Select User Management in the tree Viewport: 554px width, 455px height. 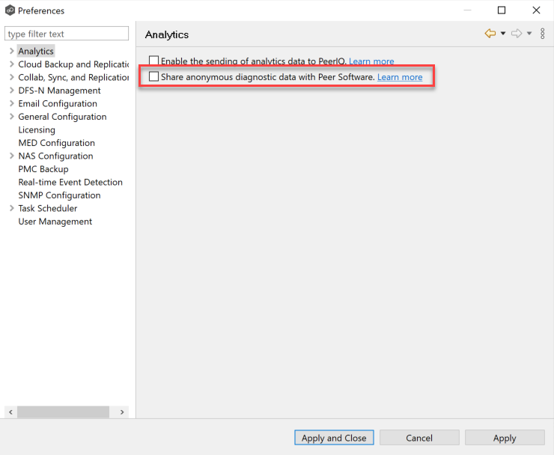point(55,222)
